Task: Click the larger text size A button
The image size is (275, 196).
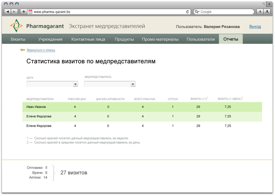Action: click(x=267, y=12)
